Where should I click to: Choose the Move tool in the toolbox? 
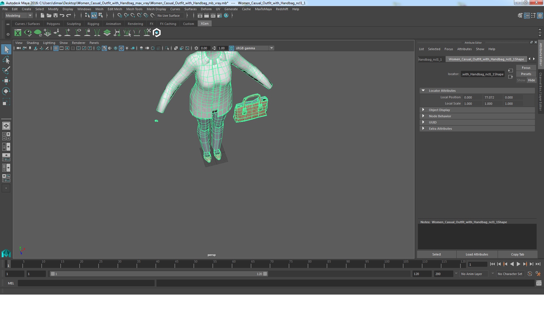point(6,81)
